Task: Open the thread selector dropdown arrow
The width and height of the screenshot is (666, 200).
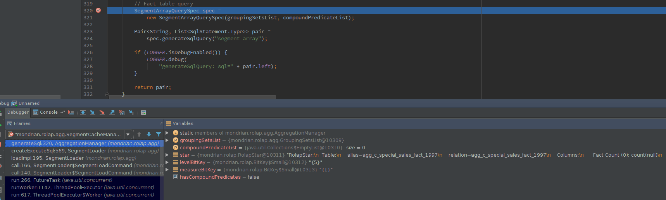Action: (x=128, y=134)
